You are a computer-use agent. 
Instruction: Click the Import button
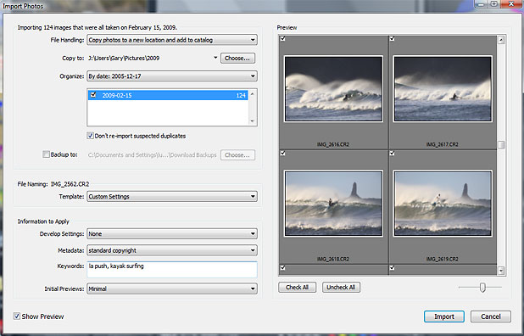point(443,316)
